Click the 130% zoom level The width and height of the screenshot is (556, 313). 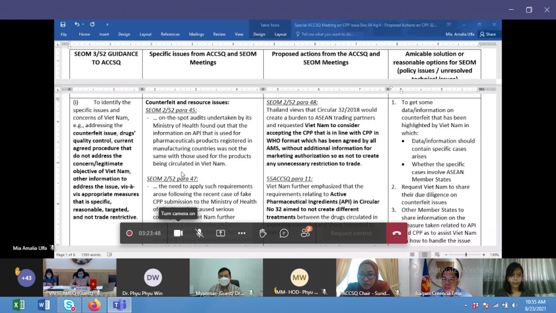(494, 255)
